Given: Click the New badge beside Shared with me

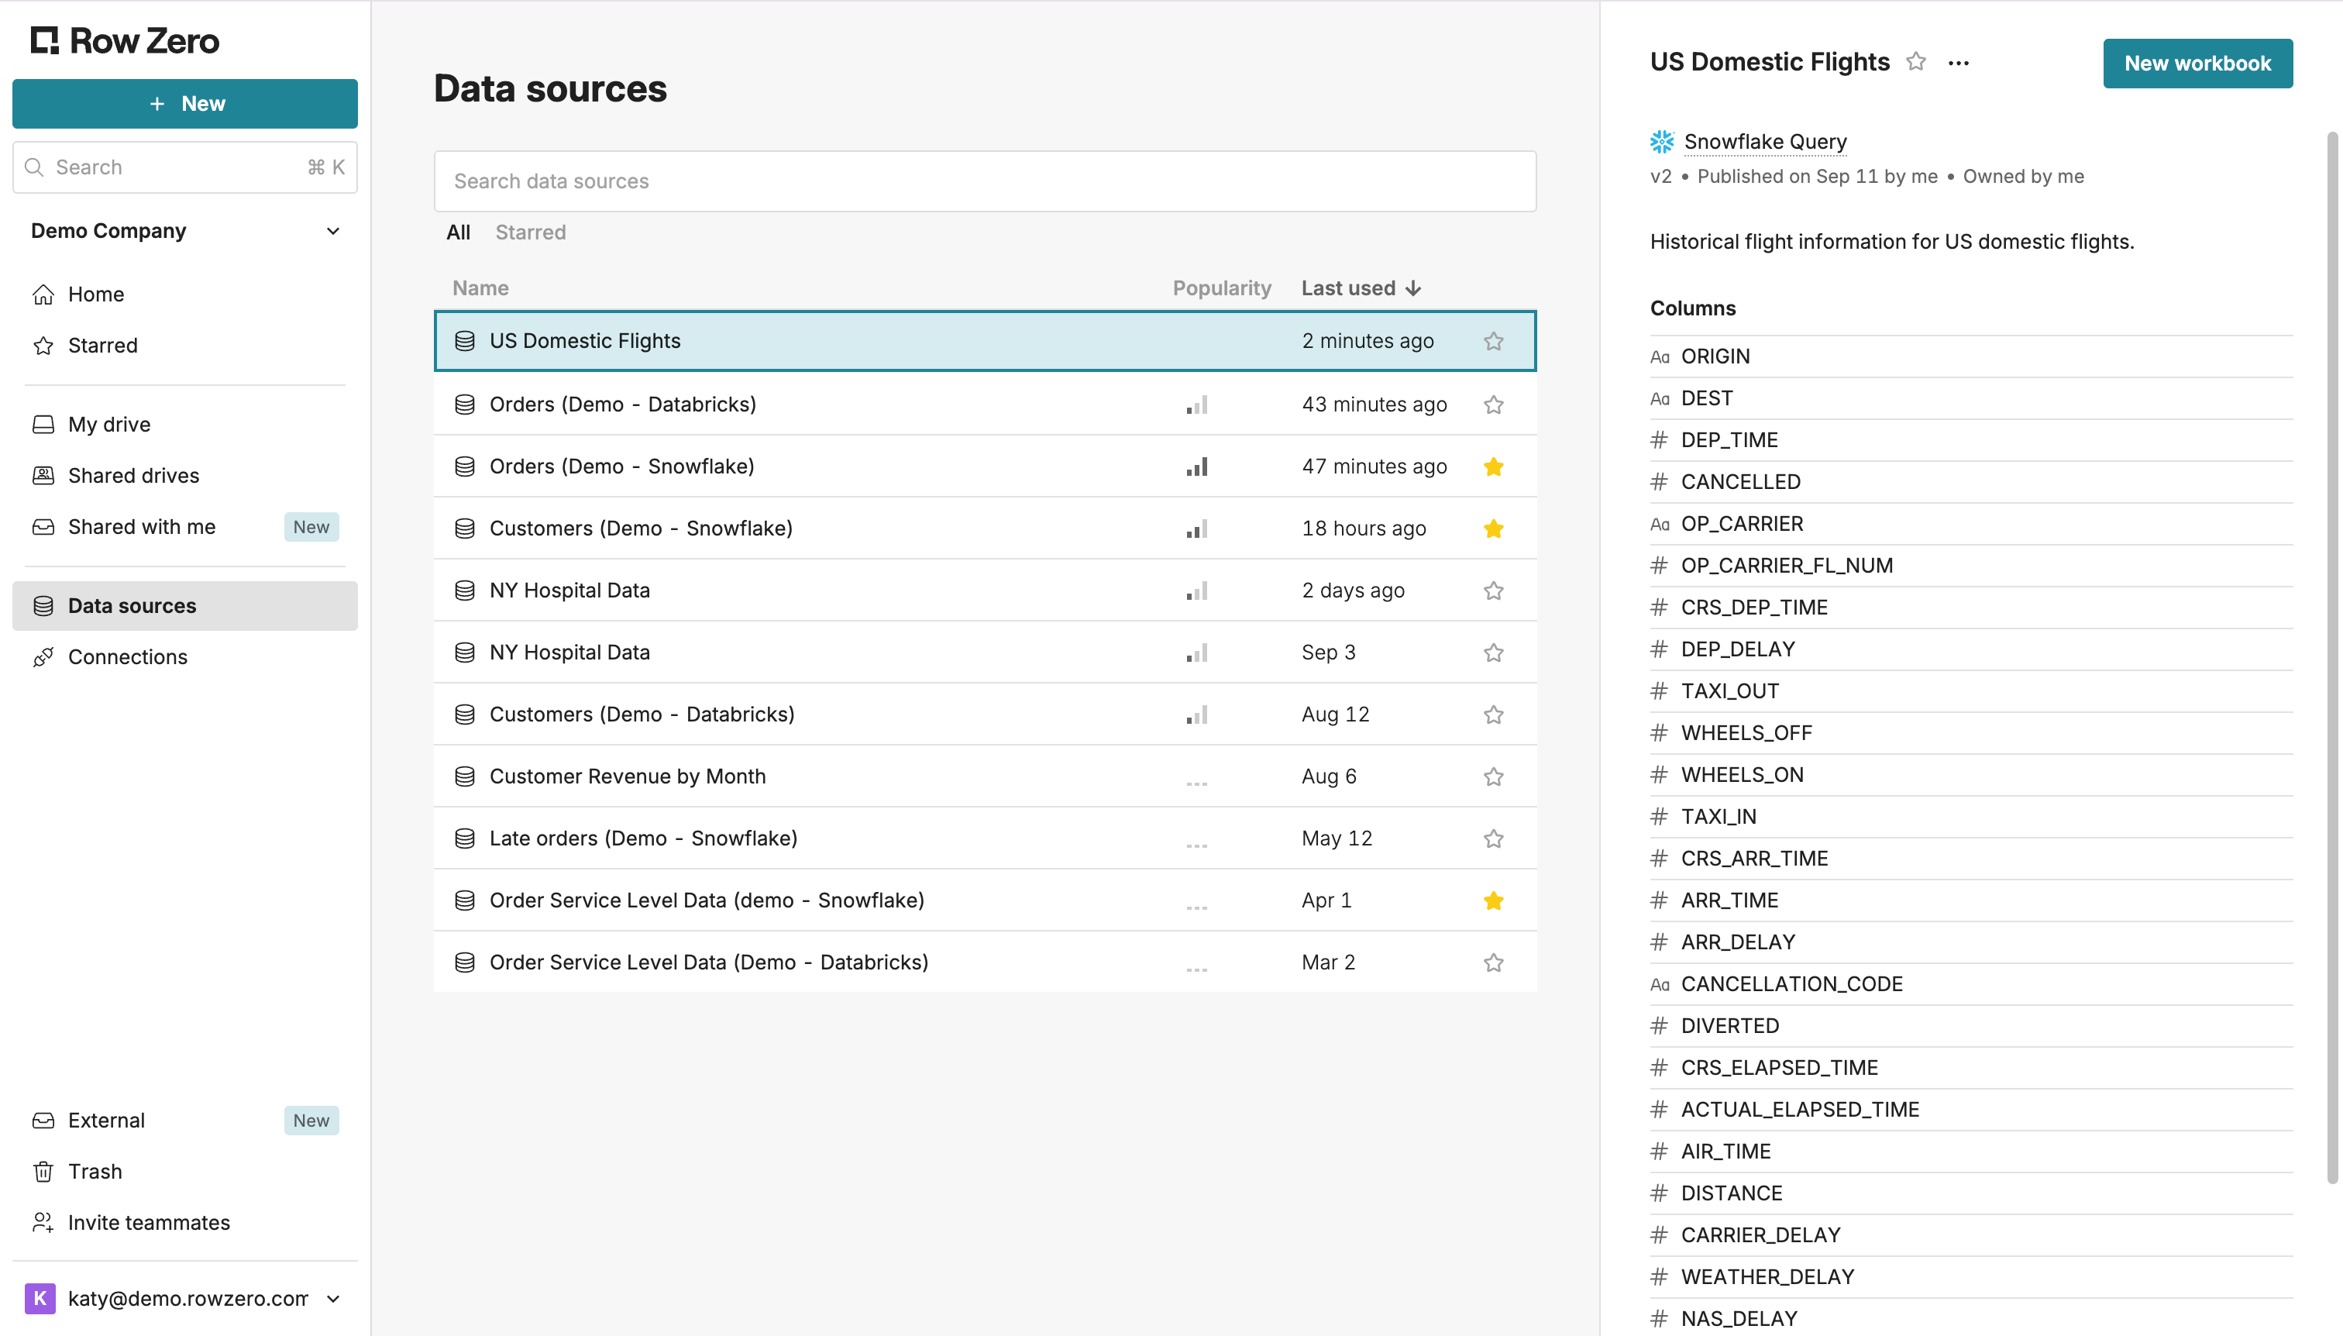Looking at the screenshot, I should 311,527.
